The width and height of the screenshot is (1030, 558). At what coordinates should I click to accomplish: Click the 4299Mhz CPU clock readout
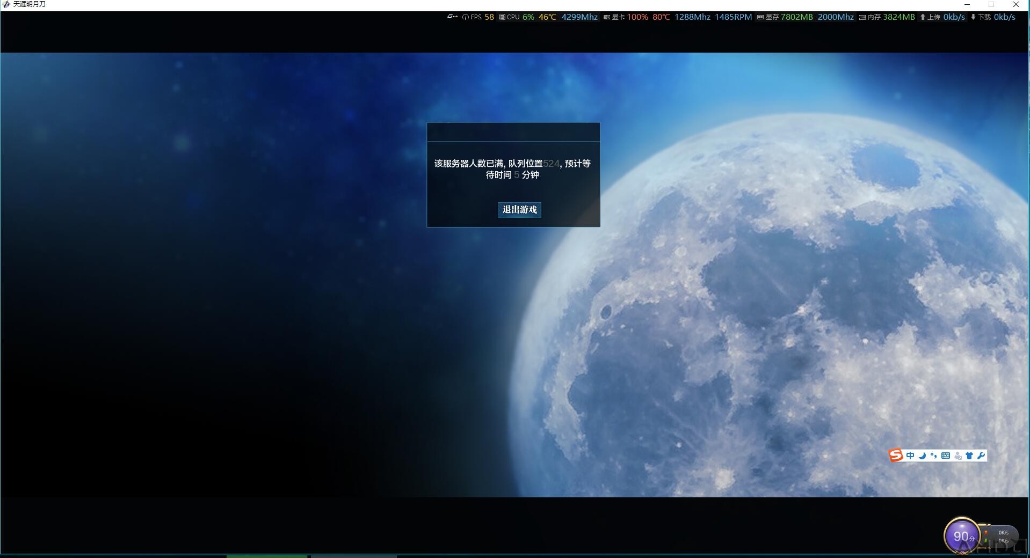pos(579,17)
